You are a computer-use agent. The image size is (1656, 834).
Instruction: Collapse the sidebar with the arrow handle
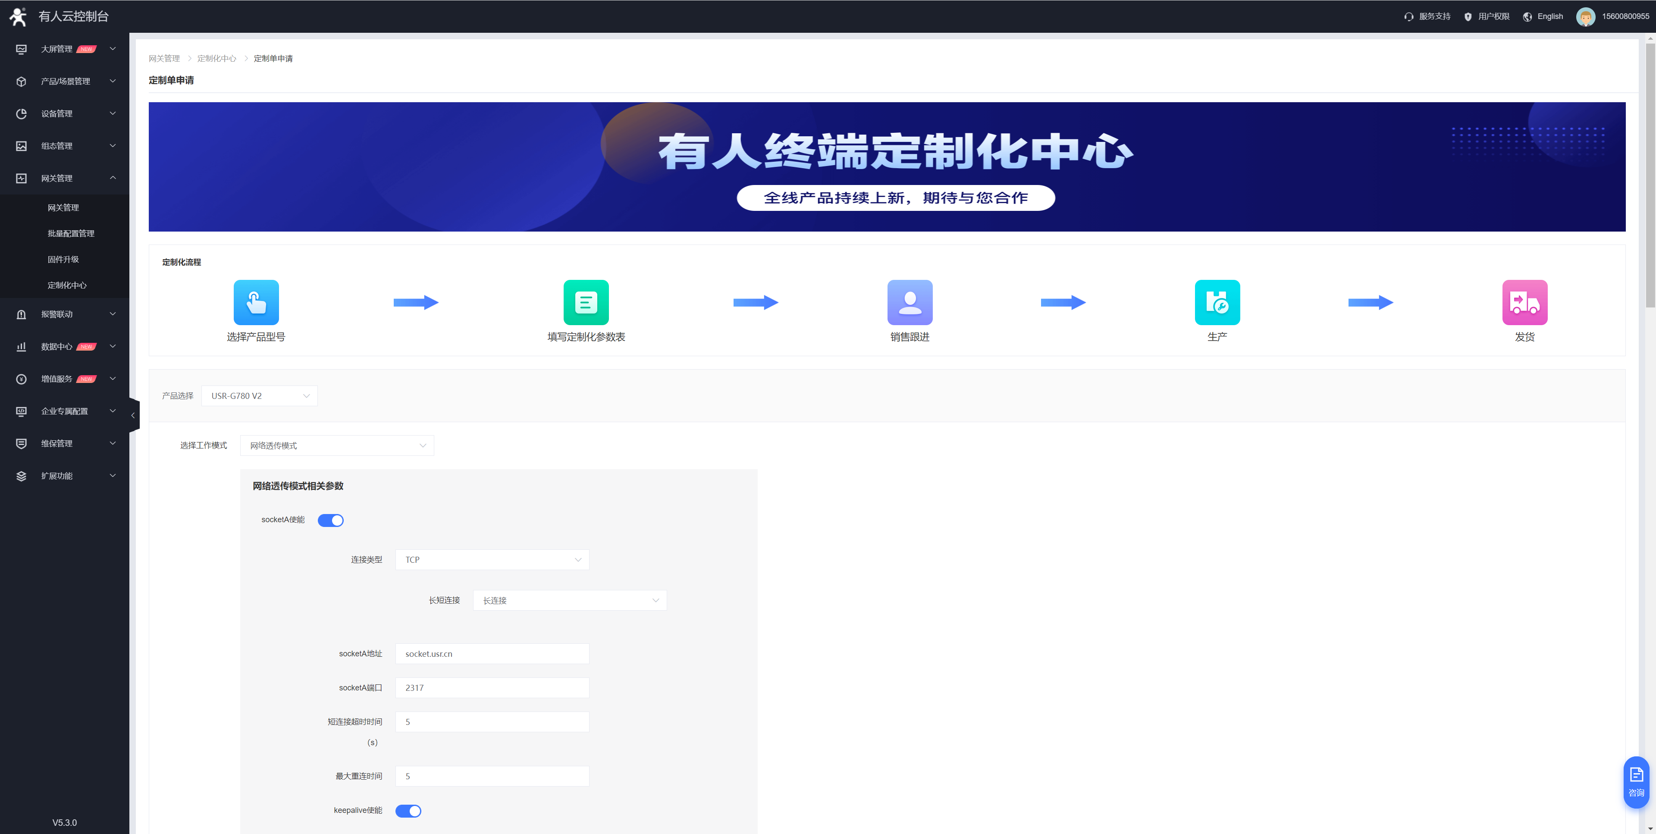click(134, 415)
